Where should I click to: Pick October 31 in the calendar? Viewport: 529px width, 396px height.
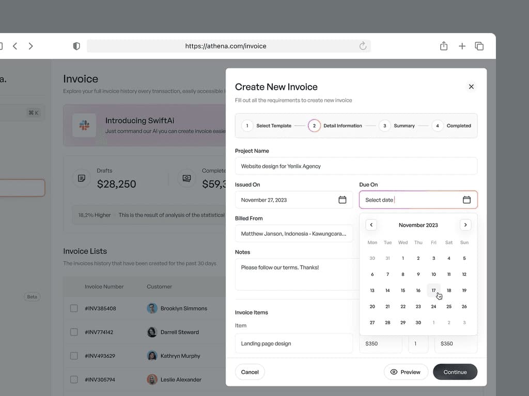pos(387,258)
